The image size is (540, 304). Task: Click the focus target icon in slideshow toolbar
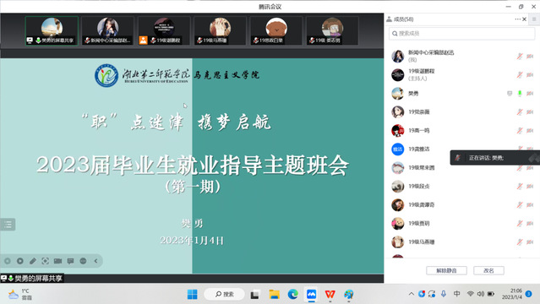[x=45, y=261]
